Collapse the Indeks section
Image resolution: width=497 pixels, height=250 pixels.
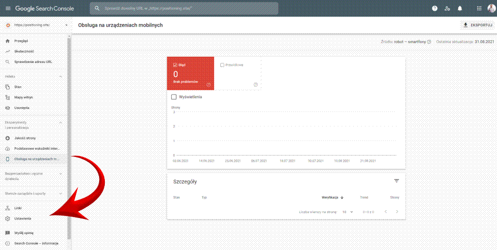point(61,77)
